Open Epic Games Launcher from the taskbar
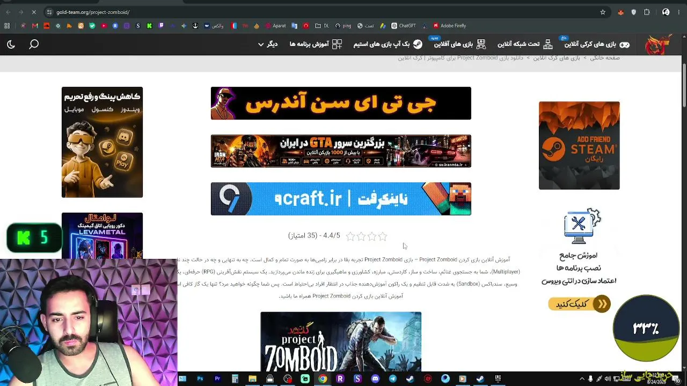 [x=498, y=379]
